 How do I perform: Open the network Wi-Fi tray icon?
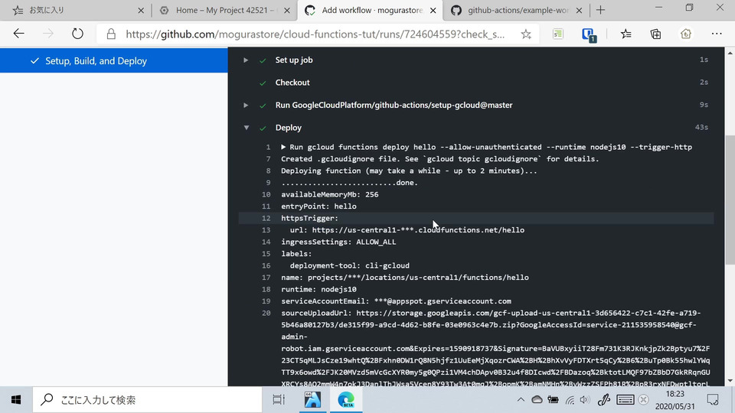(570, 400)
